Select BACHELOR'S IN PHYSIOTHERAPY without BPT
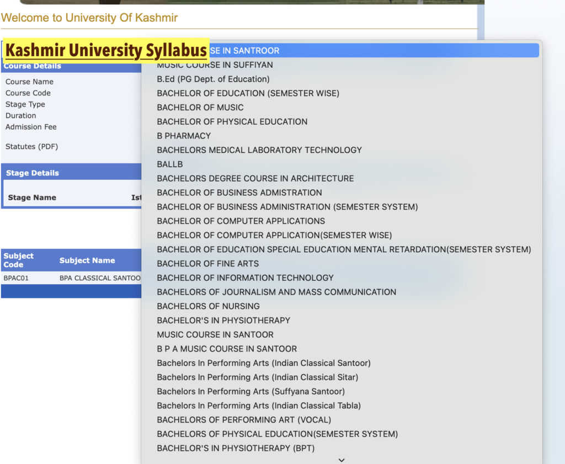The image size is (565, 464). click(341, 320)
